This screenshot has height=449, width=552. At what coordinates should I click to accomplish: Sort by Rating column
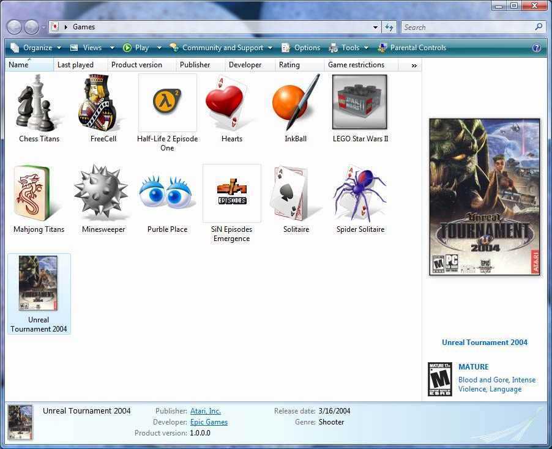(x=299, y=65)
